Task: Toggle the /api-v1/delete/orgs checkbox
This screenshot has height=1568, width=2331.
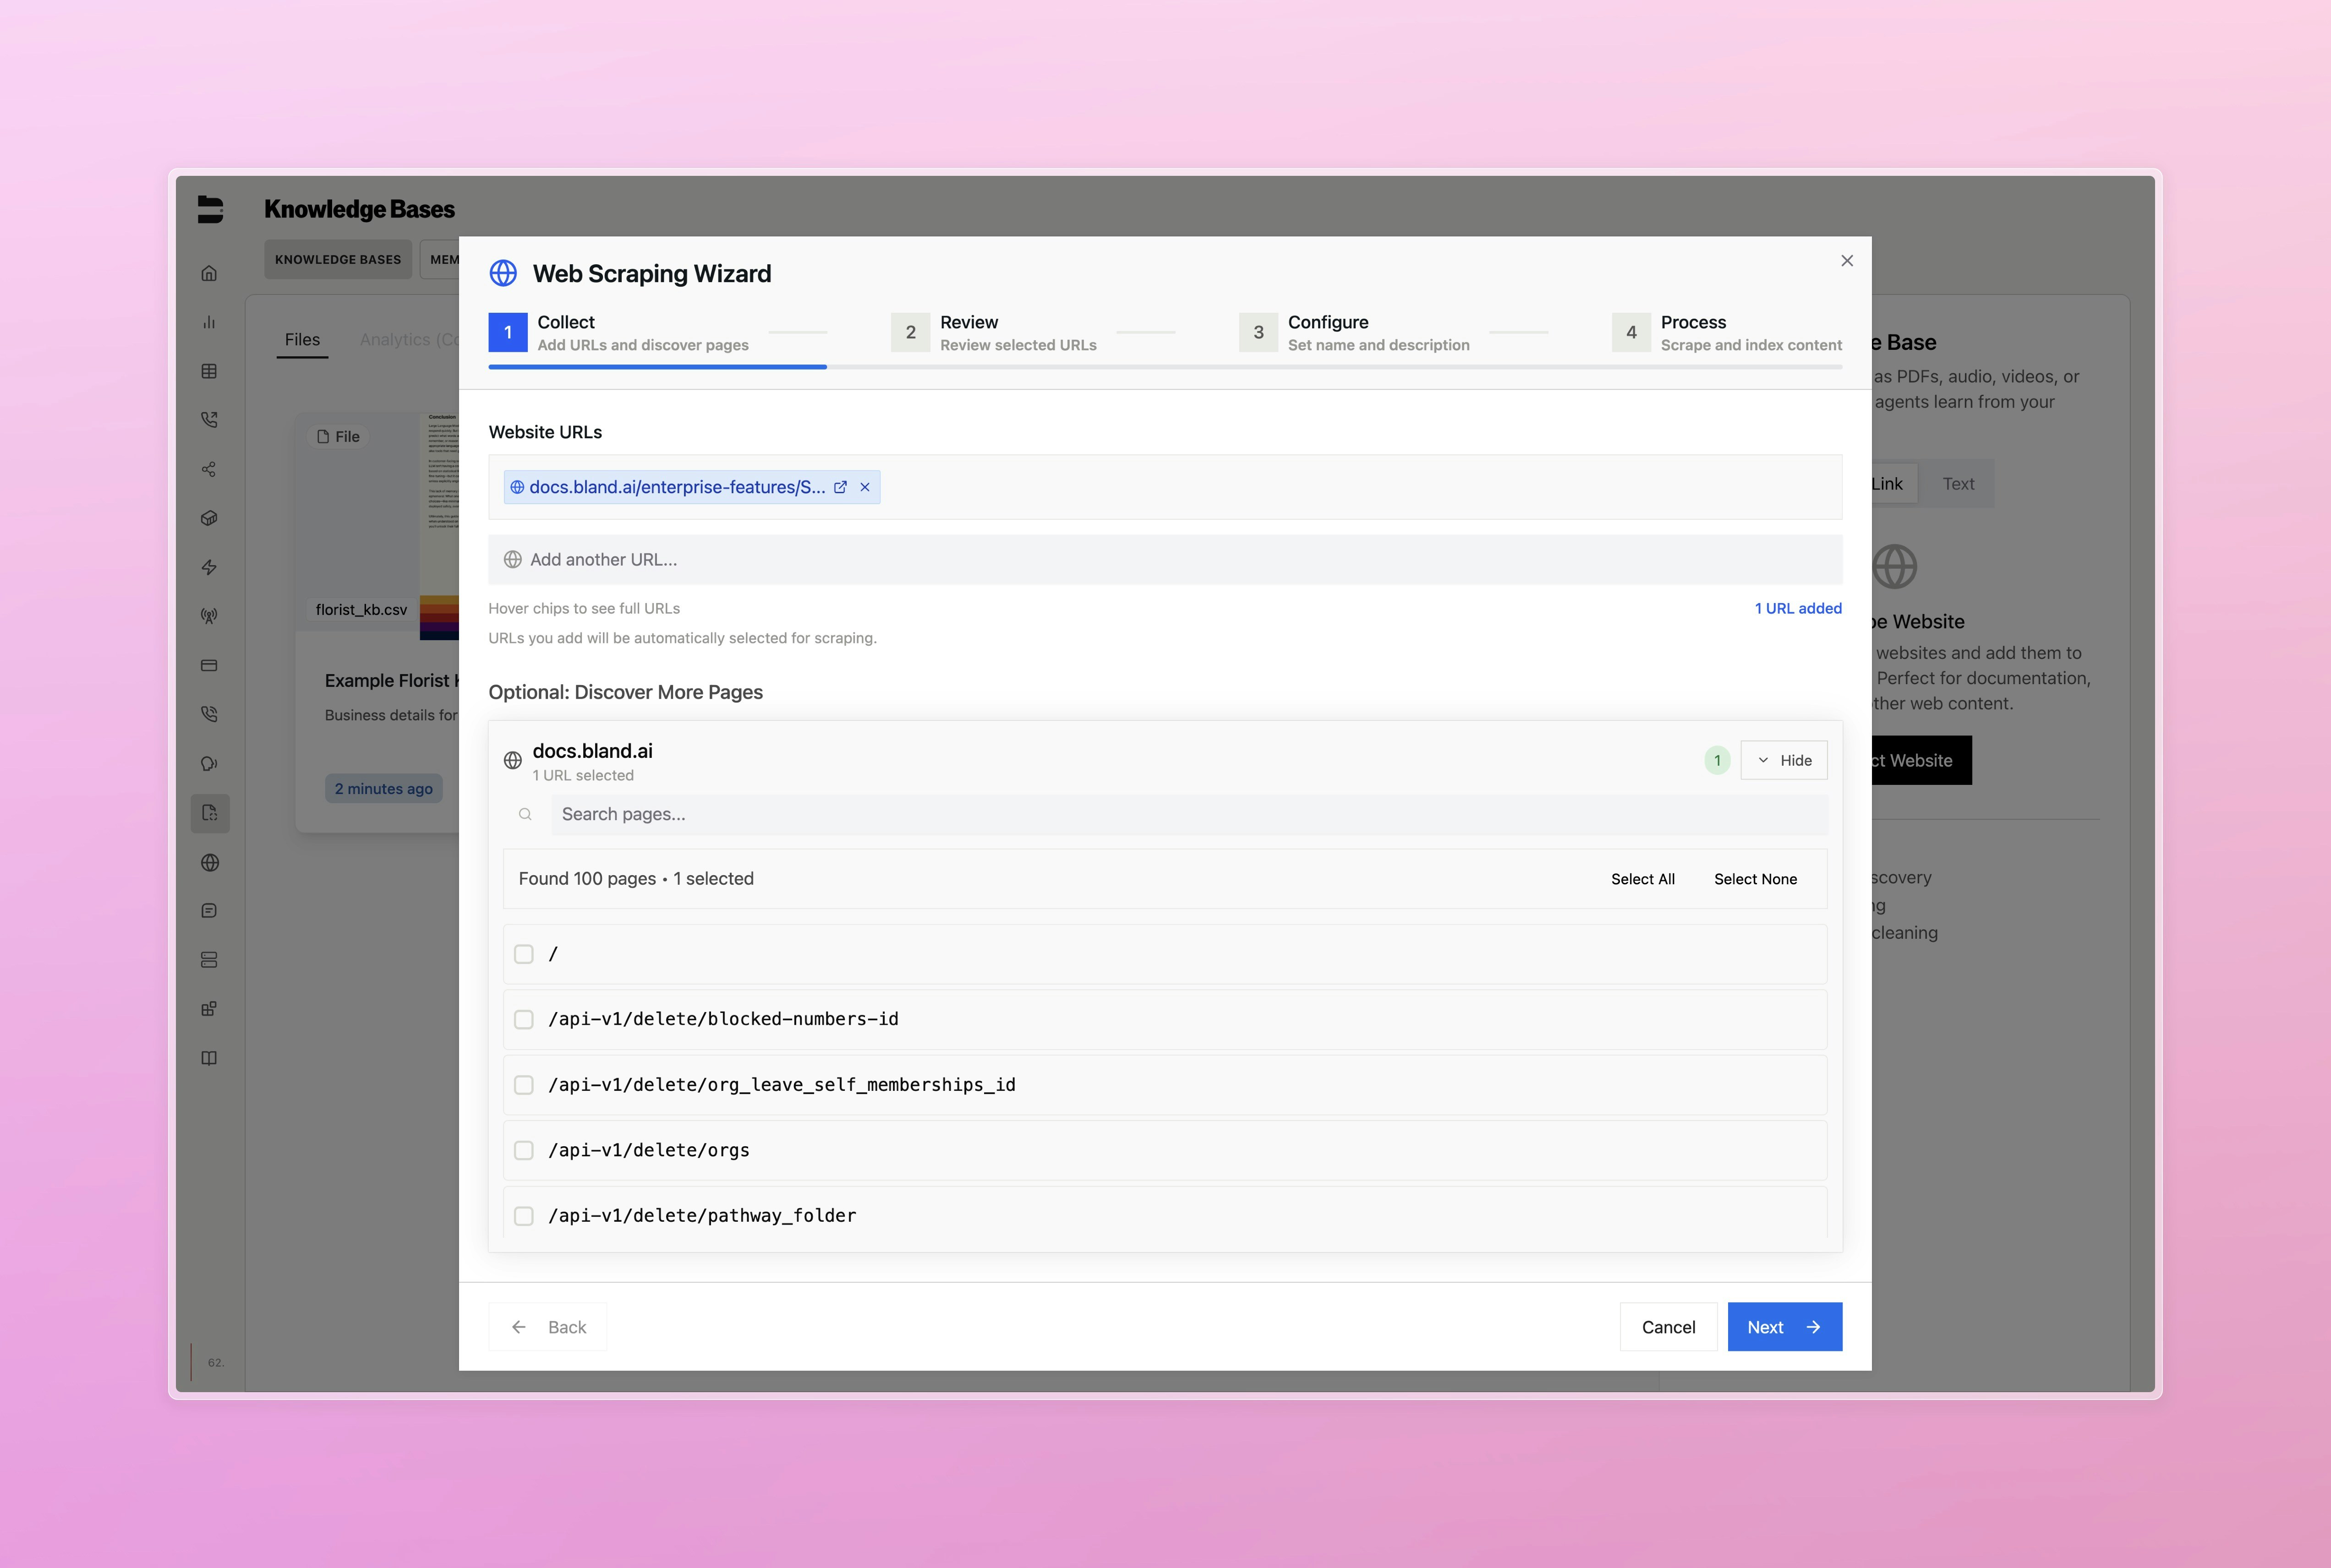Action: [x=523, y=1150]
